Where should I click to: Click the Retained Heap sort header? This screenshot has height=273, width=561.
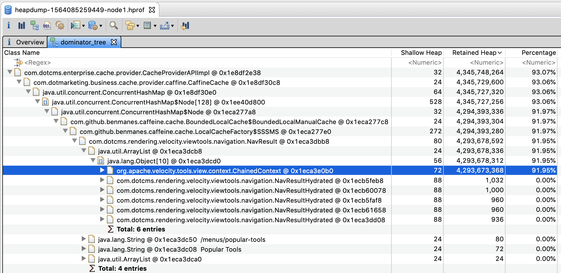[x=474, y=53]
